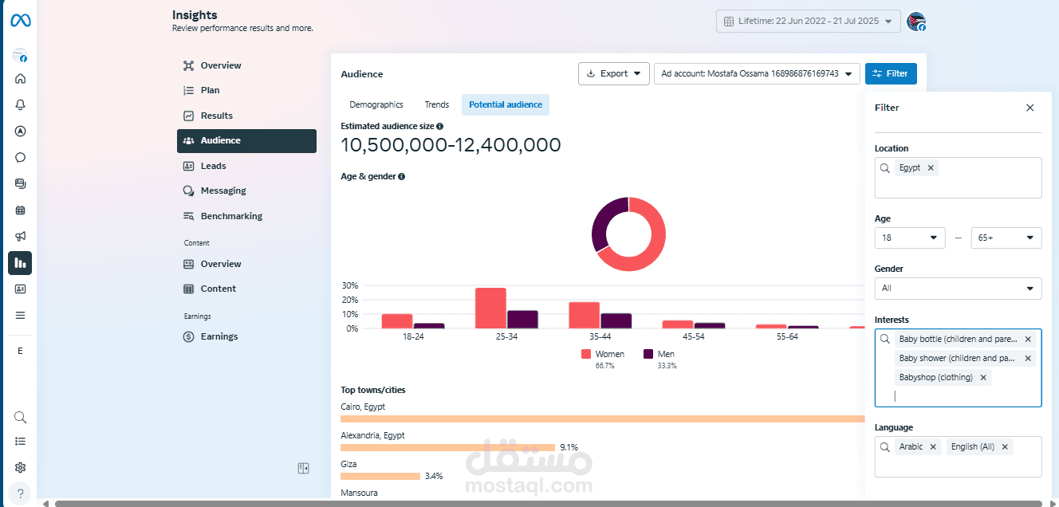Click the calendar planner icon in left rail
Image resolution: width=1059 pixels, height=507 pixels.
[20, 210]
